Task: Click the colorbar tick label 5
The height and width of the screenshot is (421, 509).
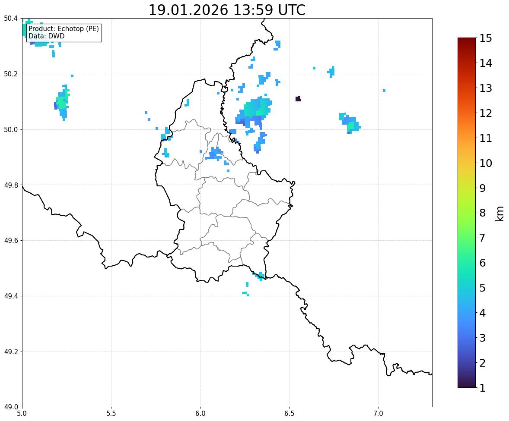Action: pos(483,288)
